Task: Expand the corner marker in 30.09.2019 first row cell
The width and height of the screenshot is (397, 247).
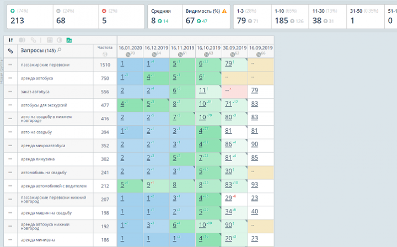Action: coord(245,60)
